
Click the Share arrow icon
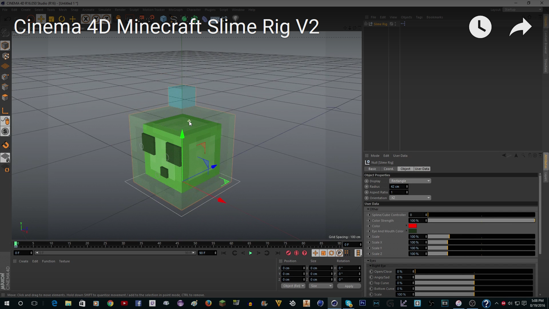[x=520, y=27]
